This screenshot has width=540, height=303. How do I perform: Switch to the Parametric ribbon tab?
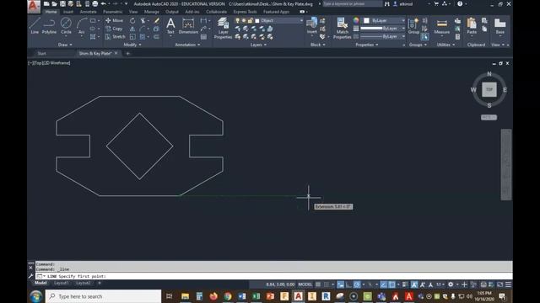pyautogui.click(x=112, y=12)
